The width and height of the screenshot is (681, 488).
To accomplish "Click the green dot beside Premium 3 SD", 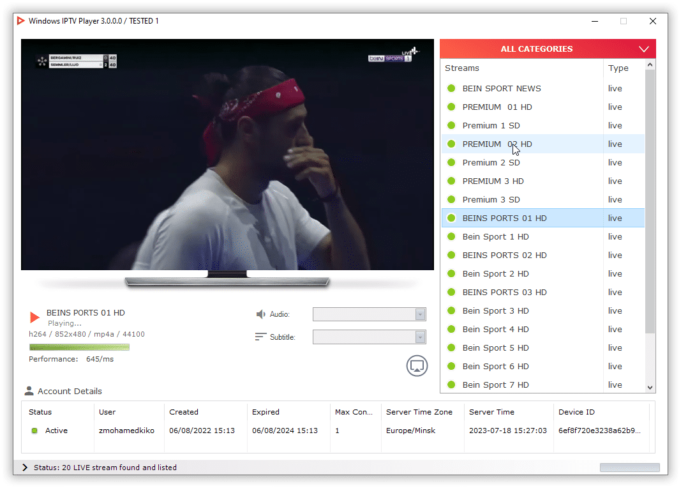I will pyautogui.click(x=451, y=199).
